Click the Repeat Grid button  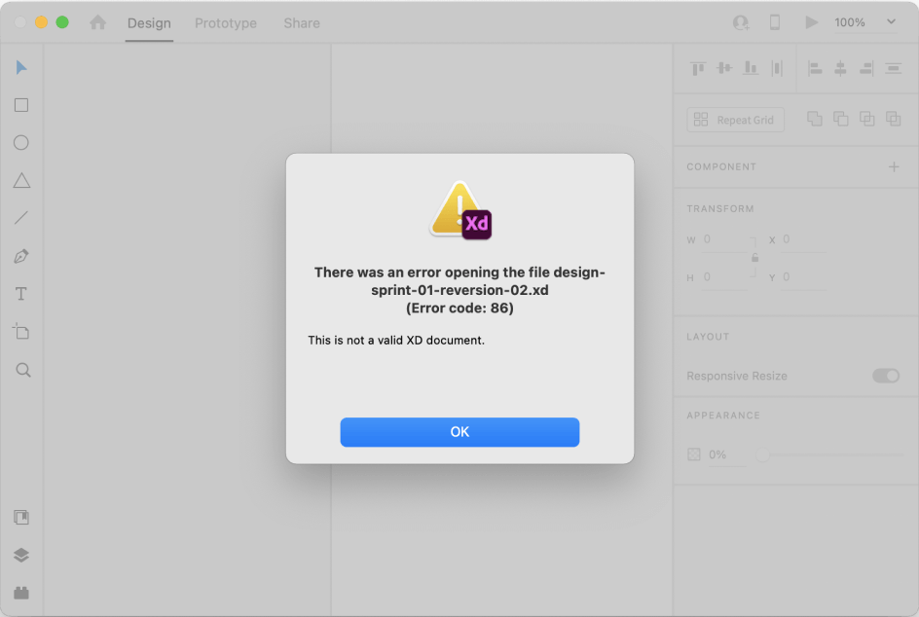click(x=735, y=120)
